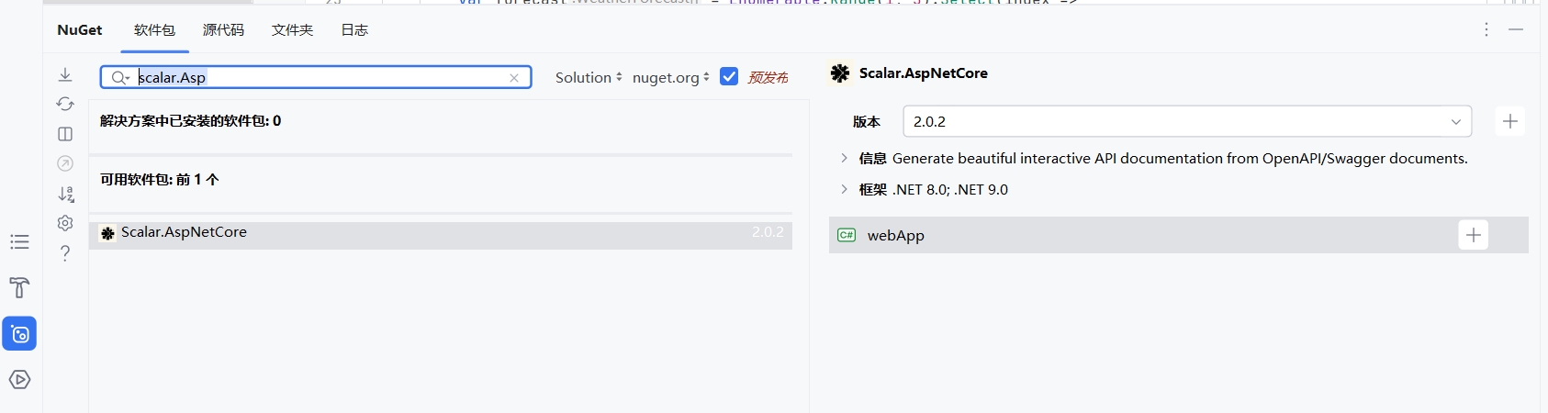The height and width of the screenshot is (413, 1548).
Task: Uncheck the prerelease checkbox
Action: tap(729, 77)
